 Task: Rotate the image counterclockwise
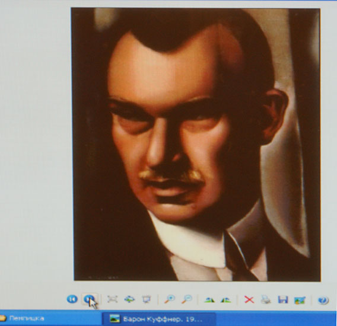pyautogui.click(x=226, y=299)
